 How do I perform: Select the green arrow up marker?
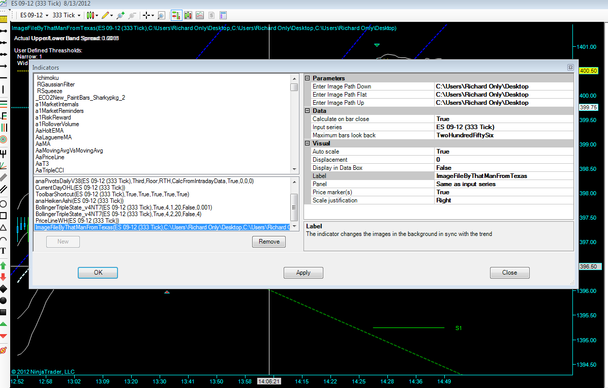tap(4, 265)
